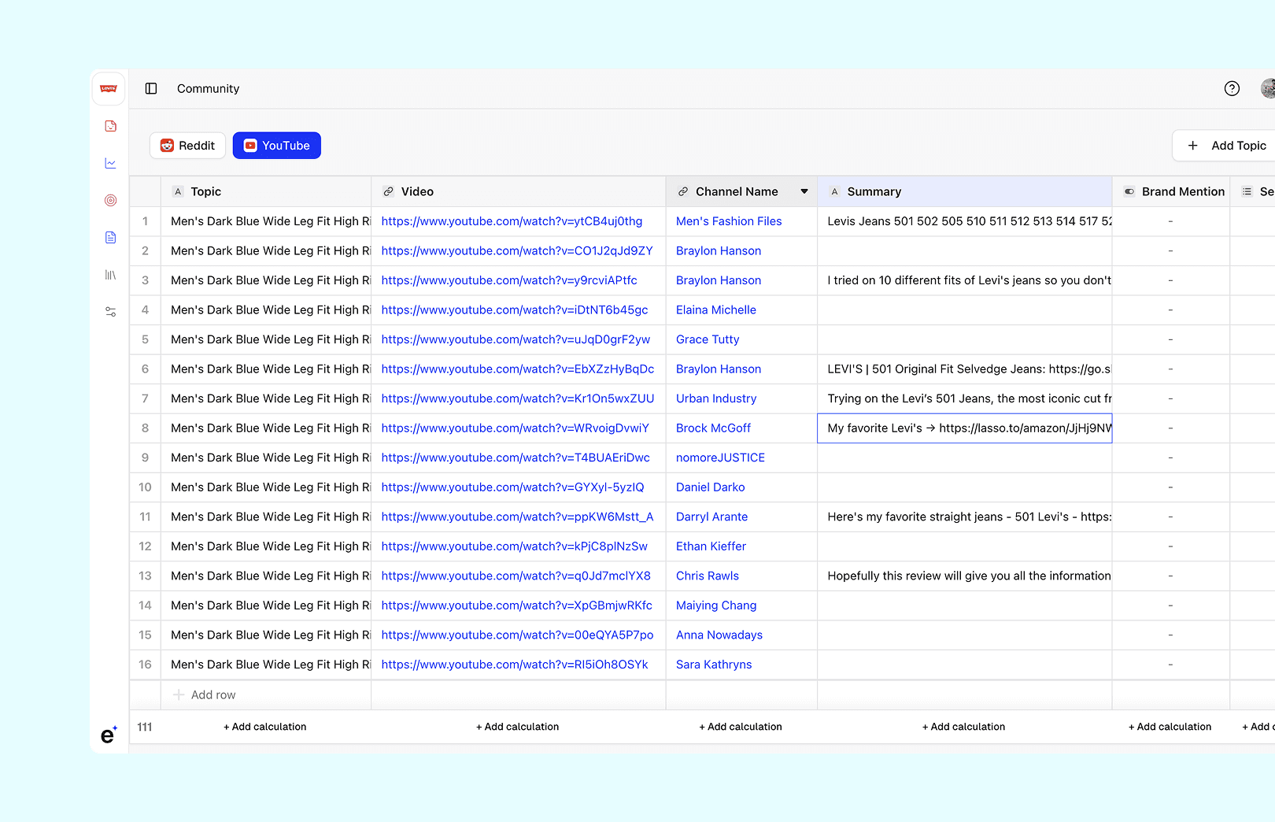The width and height of the screenshot is (1275, 822).
Task: Expand the Channel Name column dropdown arrow
Action: coord(804,191)
